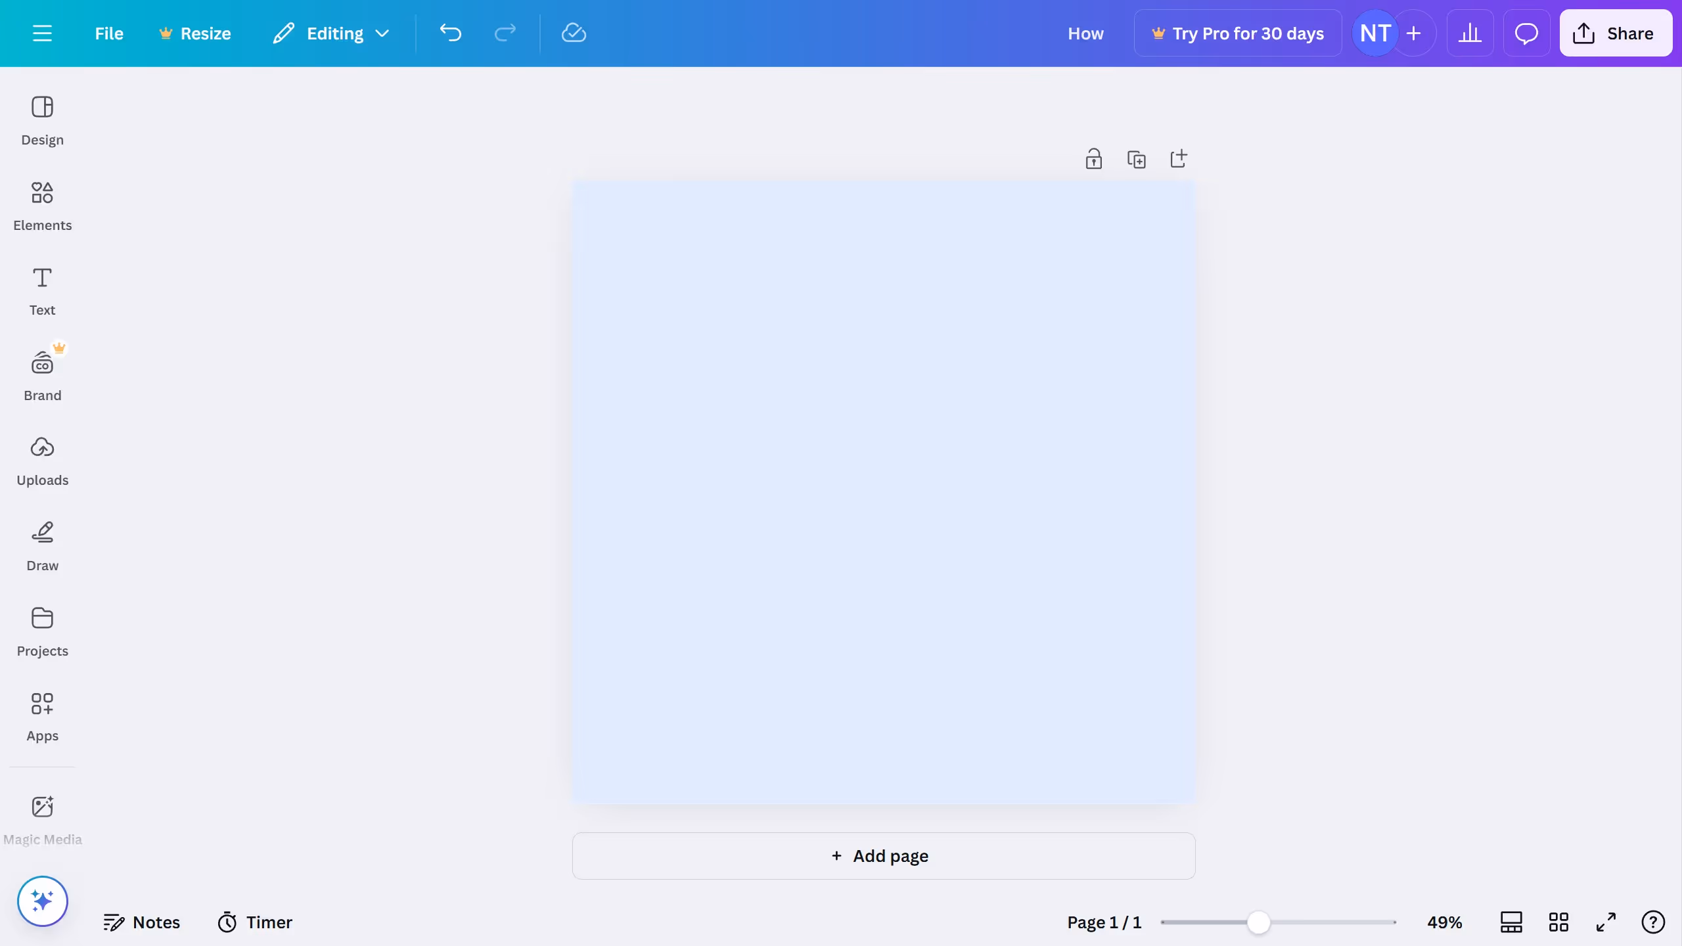This screenshot has width=1682, height=946.
Task: Adjust the zoom level slider
Action: coord(1257,922)
